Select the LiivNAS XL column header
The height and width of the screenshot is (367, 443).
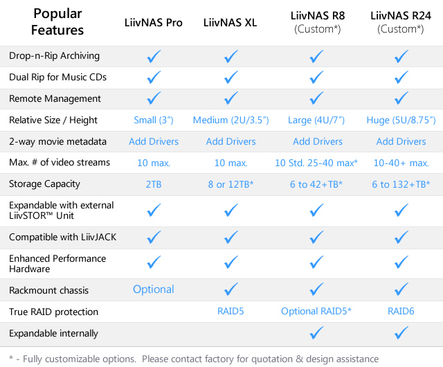click(x=231, y=23)
